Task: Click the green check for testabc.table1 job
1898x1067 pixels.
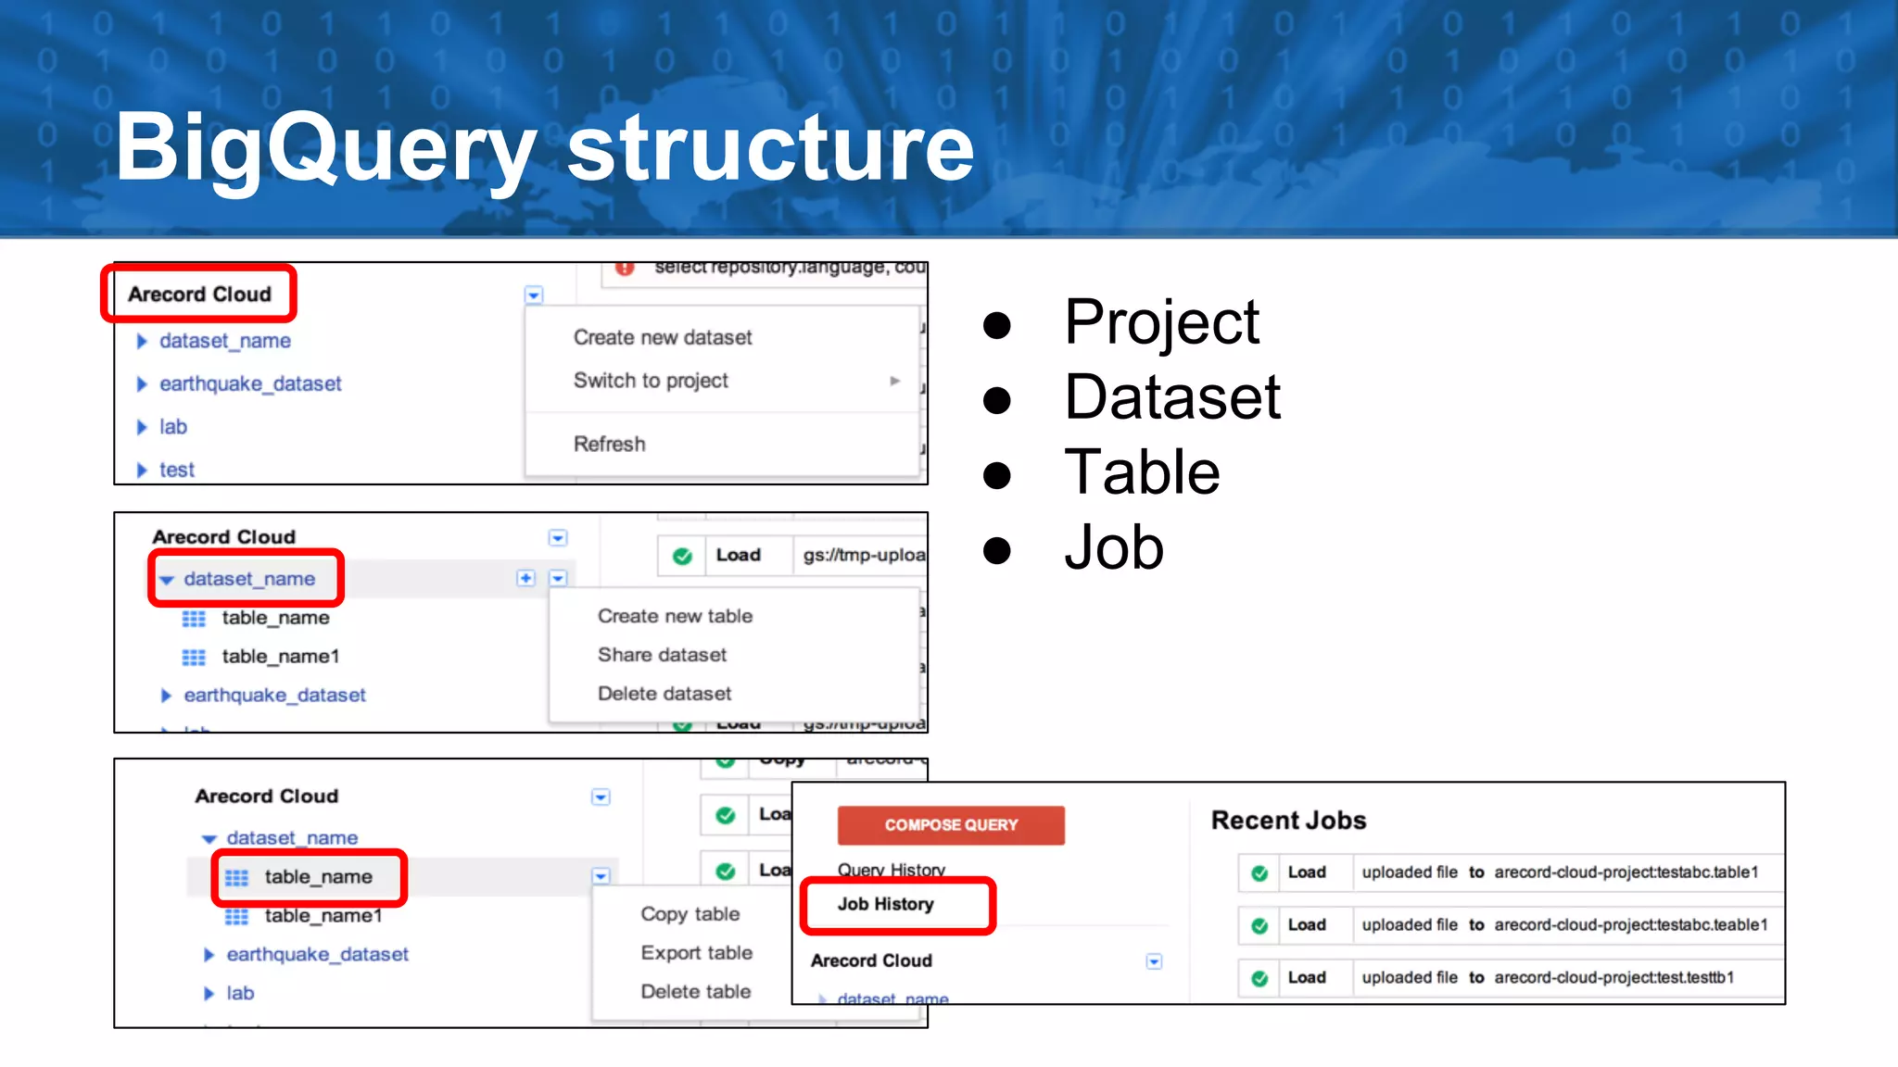Action: click(x=1259, y=872)
